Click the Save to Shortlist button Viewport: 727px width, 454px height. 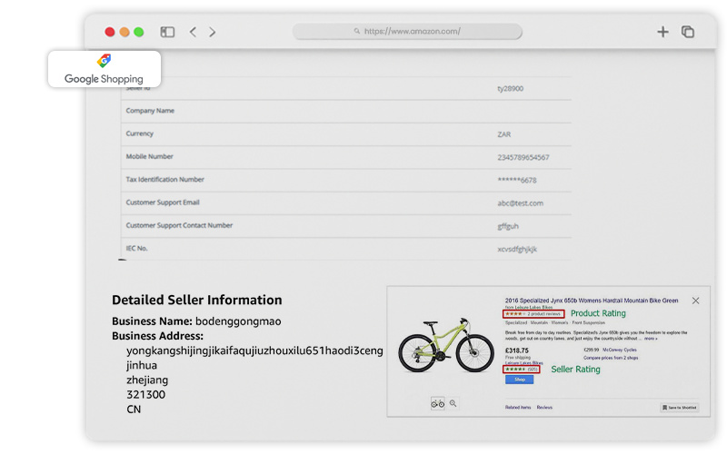[x=679, y=408]
